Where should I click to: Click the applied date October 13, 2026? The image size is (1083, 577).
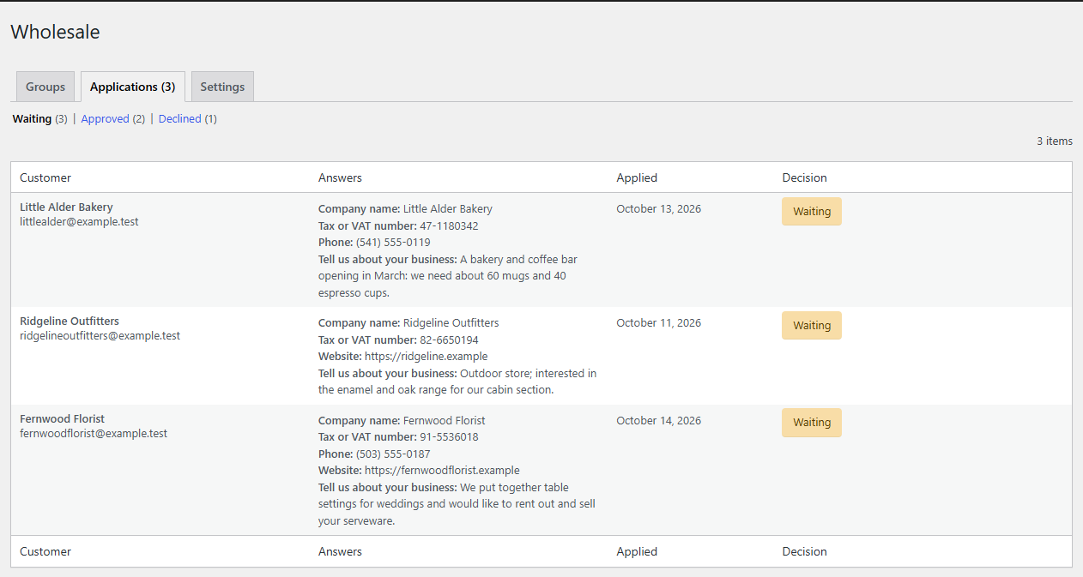658,209
